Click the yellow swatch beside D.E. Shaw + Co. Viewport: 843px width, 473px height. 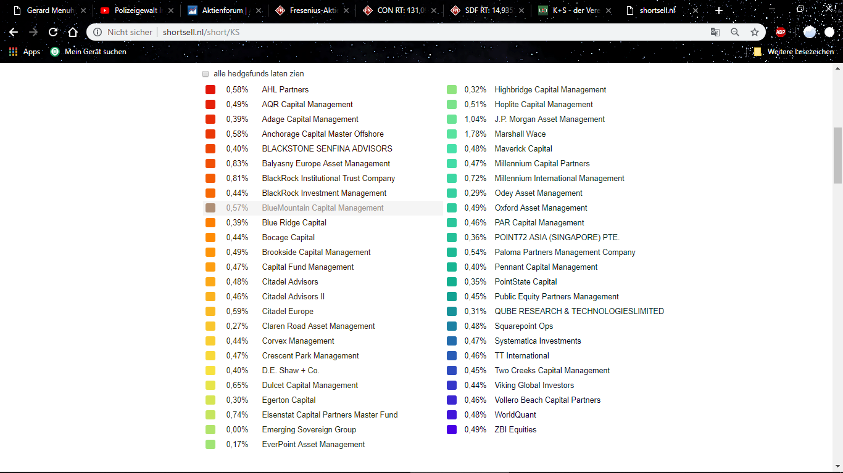(x=210, y=370)
